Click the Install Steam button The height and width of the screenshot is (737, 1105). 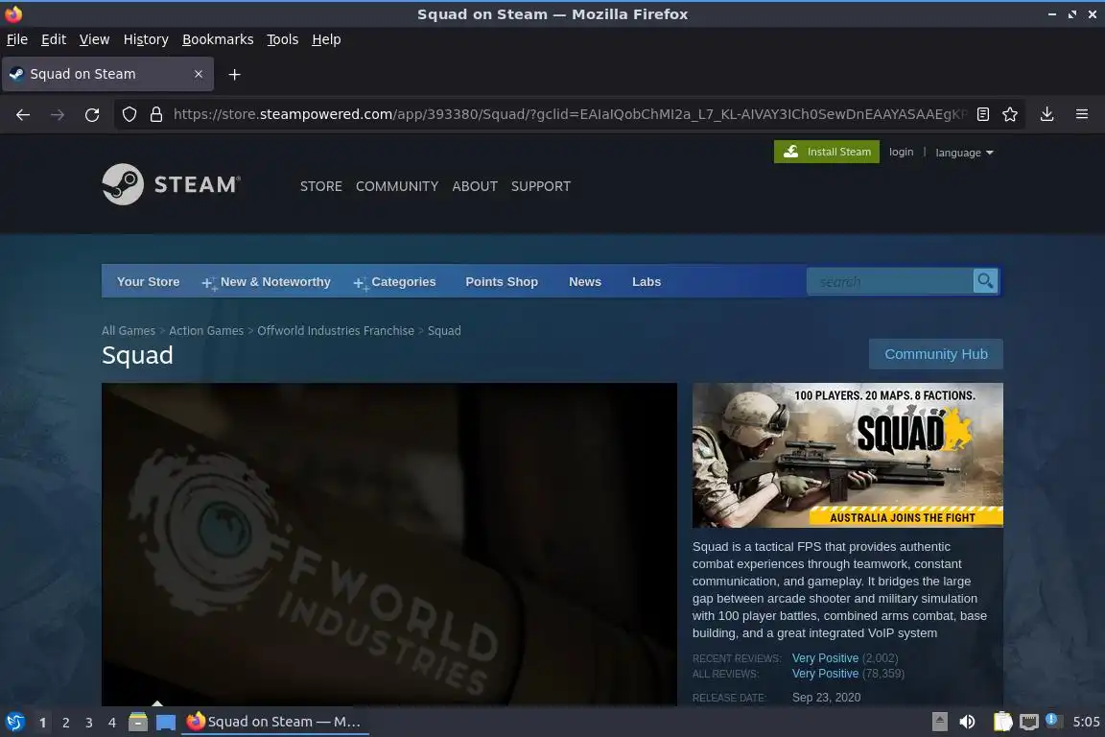pos(827,152)
